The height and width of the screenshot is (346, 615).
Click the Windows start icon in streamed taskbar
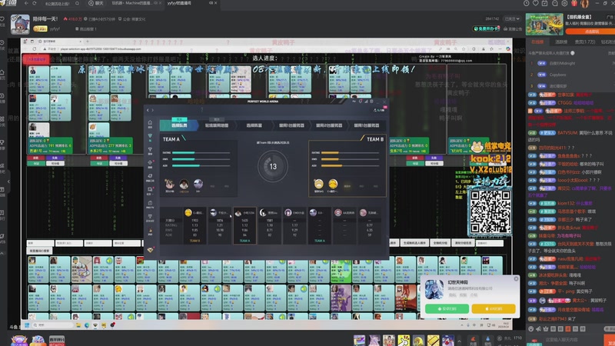coord(27,324)
